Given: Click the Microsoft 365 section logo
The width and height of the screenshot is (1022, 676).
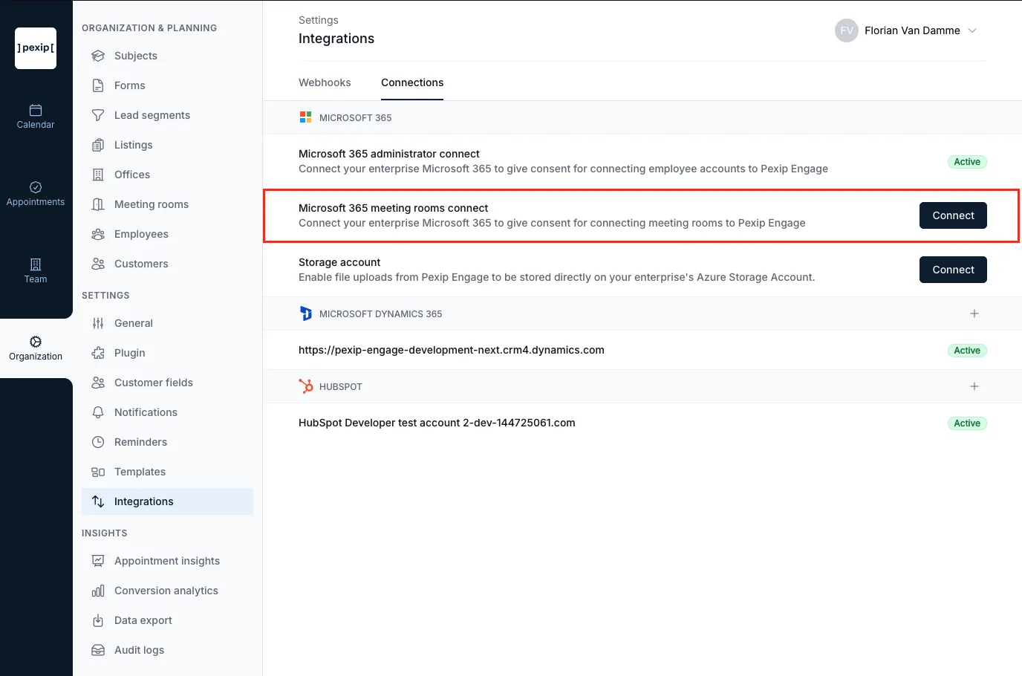Looking at the screenshot, I should click(305, 117).
